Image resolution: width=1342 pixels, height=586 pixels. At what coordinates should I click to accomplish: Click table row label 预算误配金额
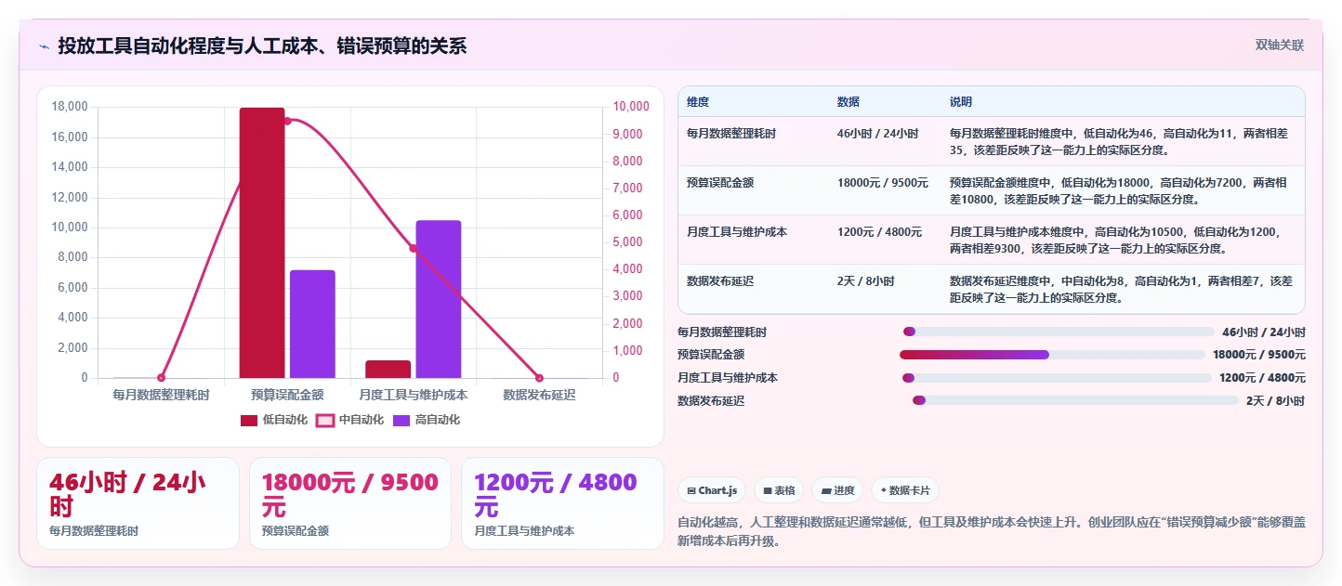click(x=720, y=183)
